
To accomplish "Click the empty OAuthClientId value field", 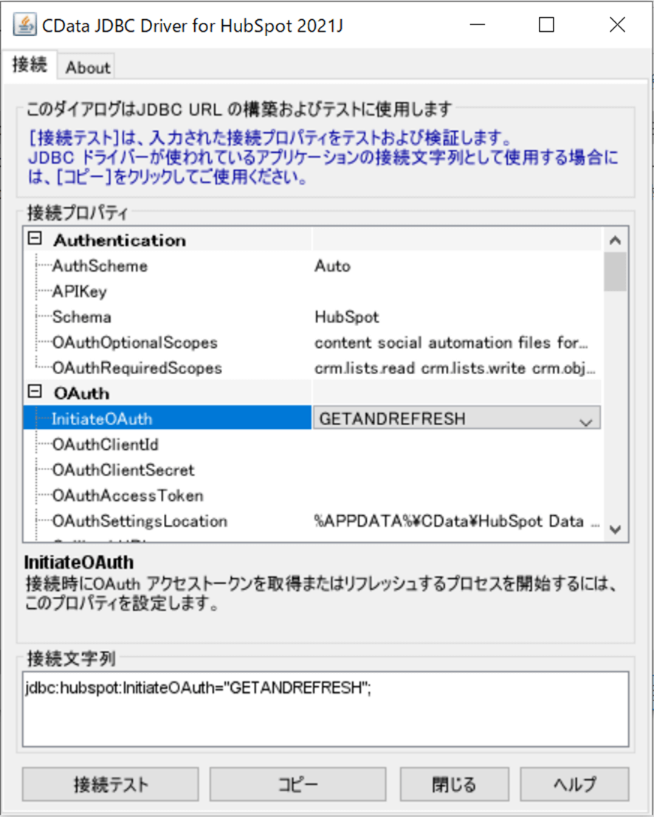I will [x=456, y=444].
